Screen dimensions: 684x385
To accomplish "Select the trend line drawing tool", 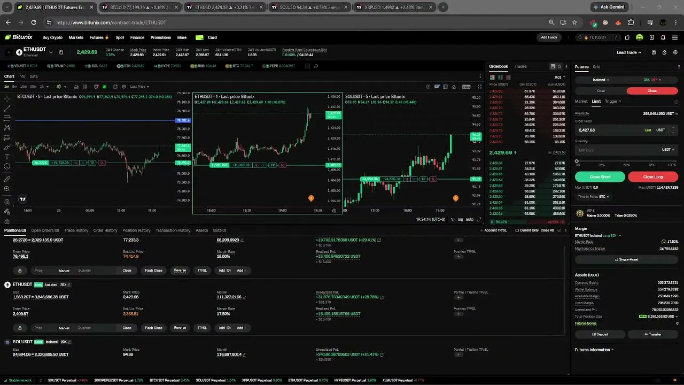I will pos(7,109).
